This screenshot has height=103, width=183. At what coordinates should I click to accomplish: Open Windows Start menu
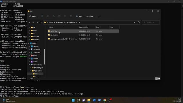point(73,100)
